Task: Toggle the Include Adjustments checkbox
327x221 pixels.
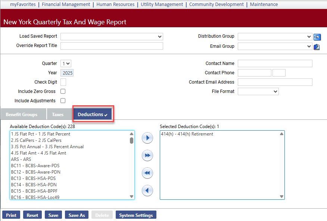Action: (x=63, y=101)
